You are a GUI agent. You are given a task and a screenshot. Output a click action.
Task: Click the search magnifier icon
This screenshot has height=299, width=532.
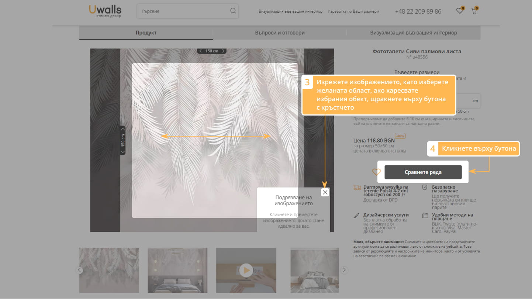pyautogui.click(x=233, y=11)
